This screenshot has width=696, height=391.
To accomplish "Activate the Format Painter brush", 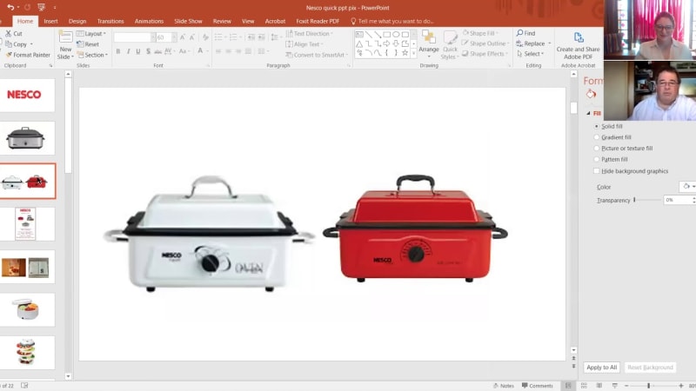I will tap(28, 55).
